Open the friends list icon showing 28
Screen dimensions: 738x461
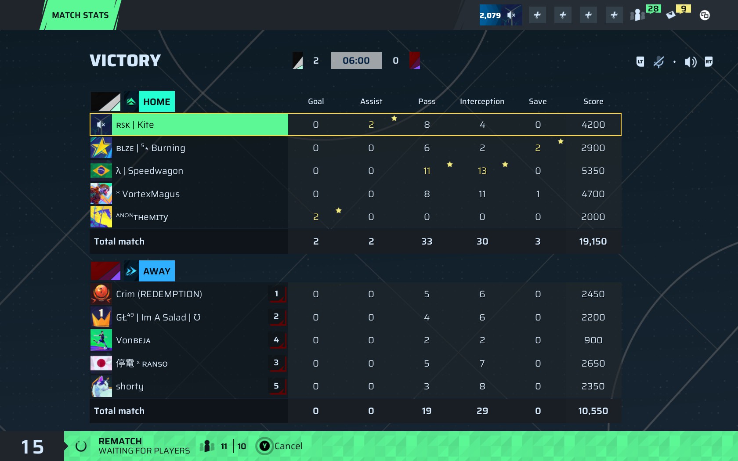tap(644, 13)
